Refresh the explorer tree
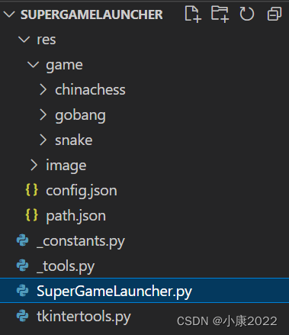This screenshot has width=289, height=335. [246, 14]
